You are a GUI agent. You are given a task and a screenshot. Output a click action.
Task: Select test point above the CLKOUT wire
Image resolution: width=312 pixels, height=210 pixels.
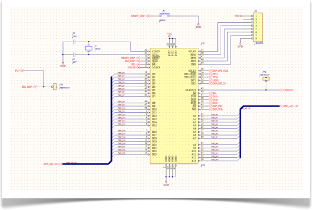(x=266, y=79)
